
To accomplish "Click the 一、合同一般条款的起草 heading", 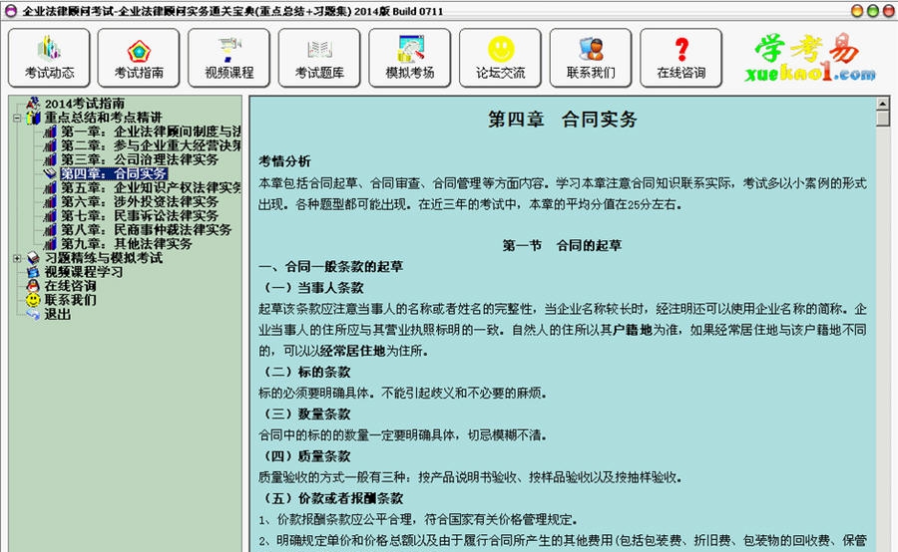I will (x=330, y=267).
